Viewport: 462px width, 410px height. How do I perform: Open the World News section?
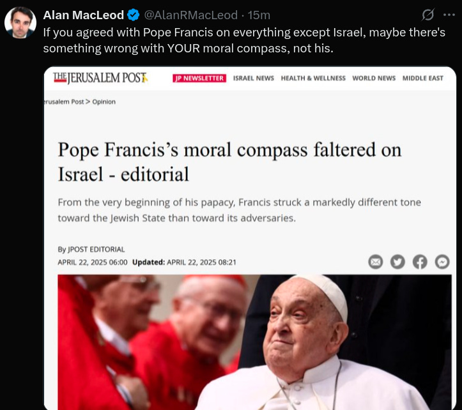pos(374,79)
